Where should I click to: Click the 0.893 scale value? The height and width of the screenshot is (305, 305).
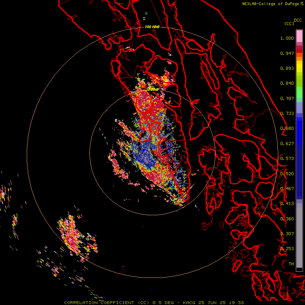tap(287, 68)
